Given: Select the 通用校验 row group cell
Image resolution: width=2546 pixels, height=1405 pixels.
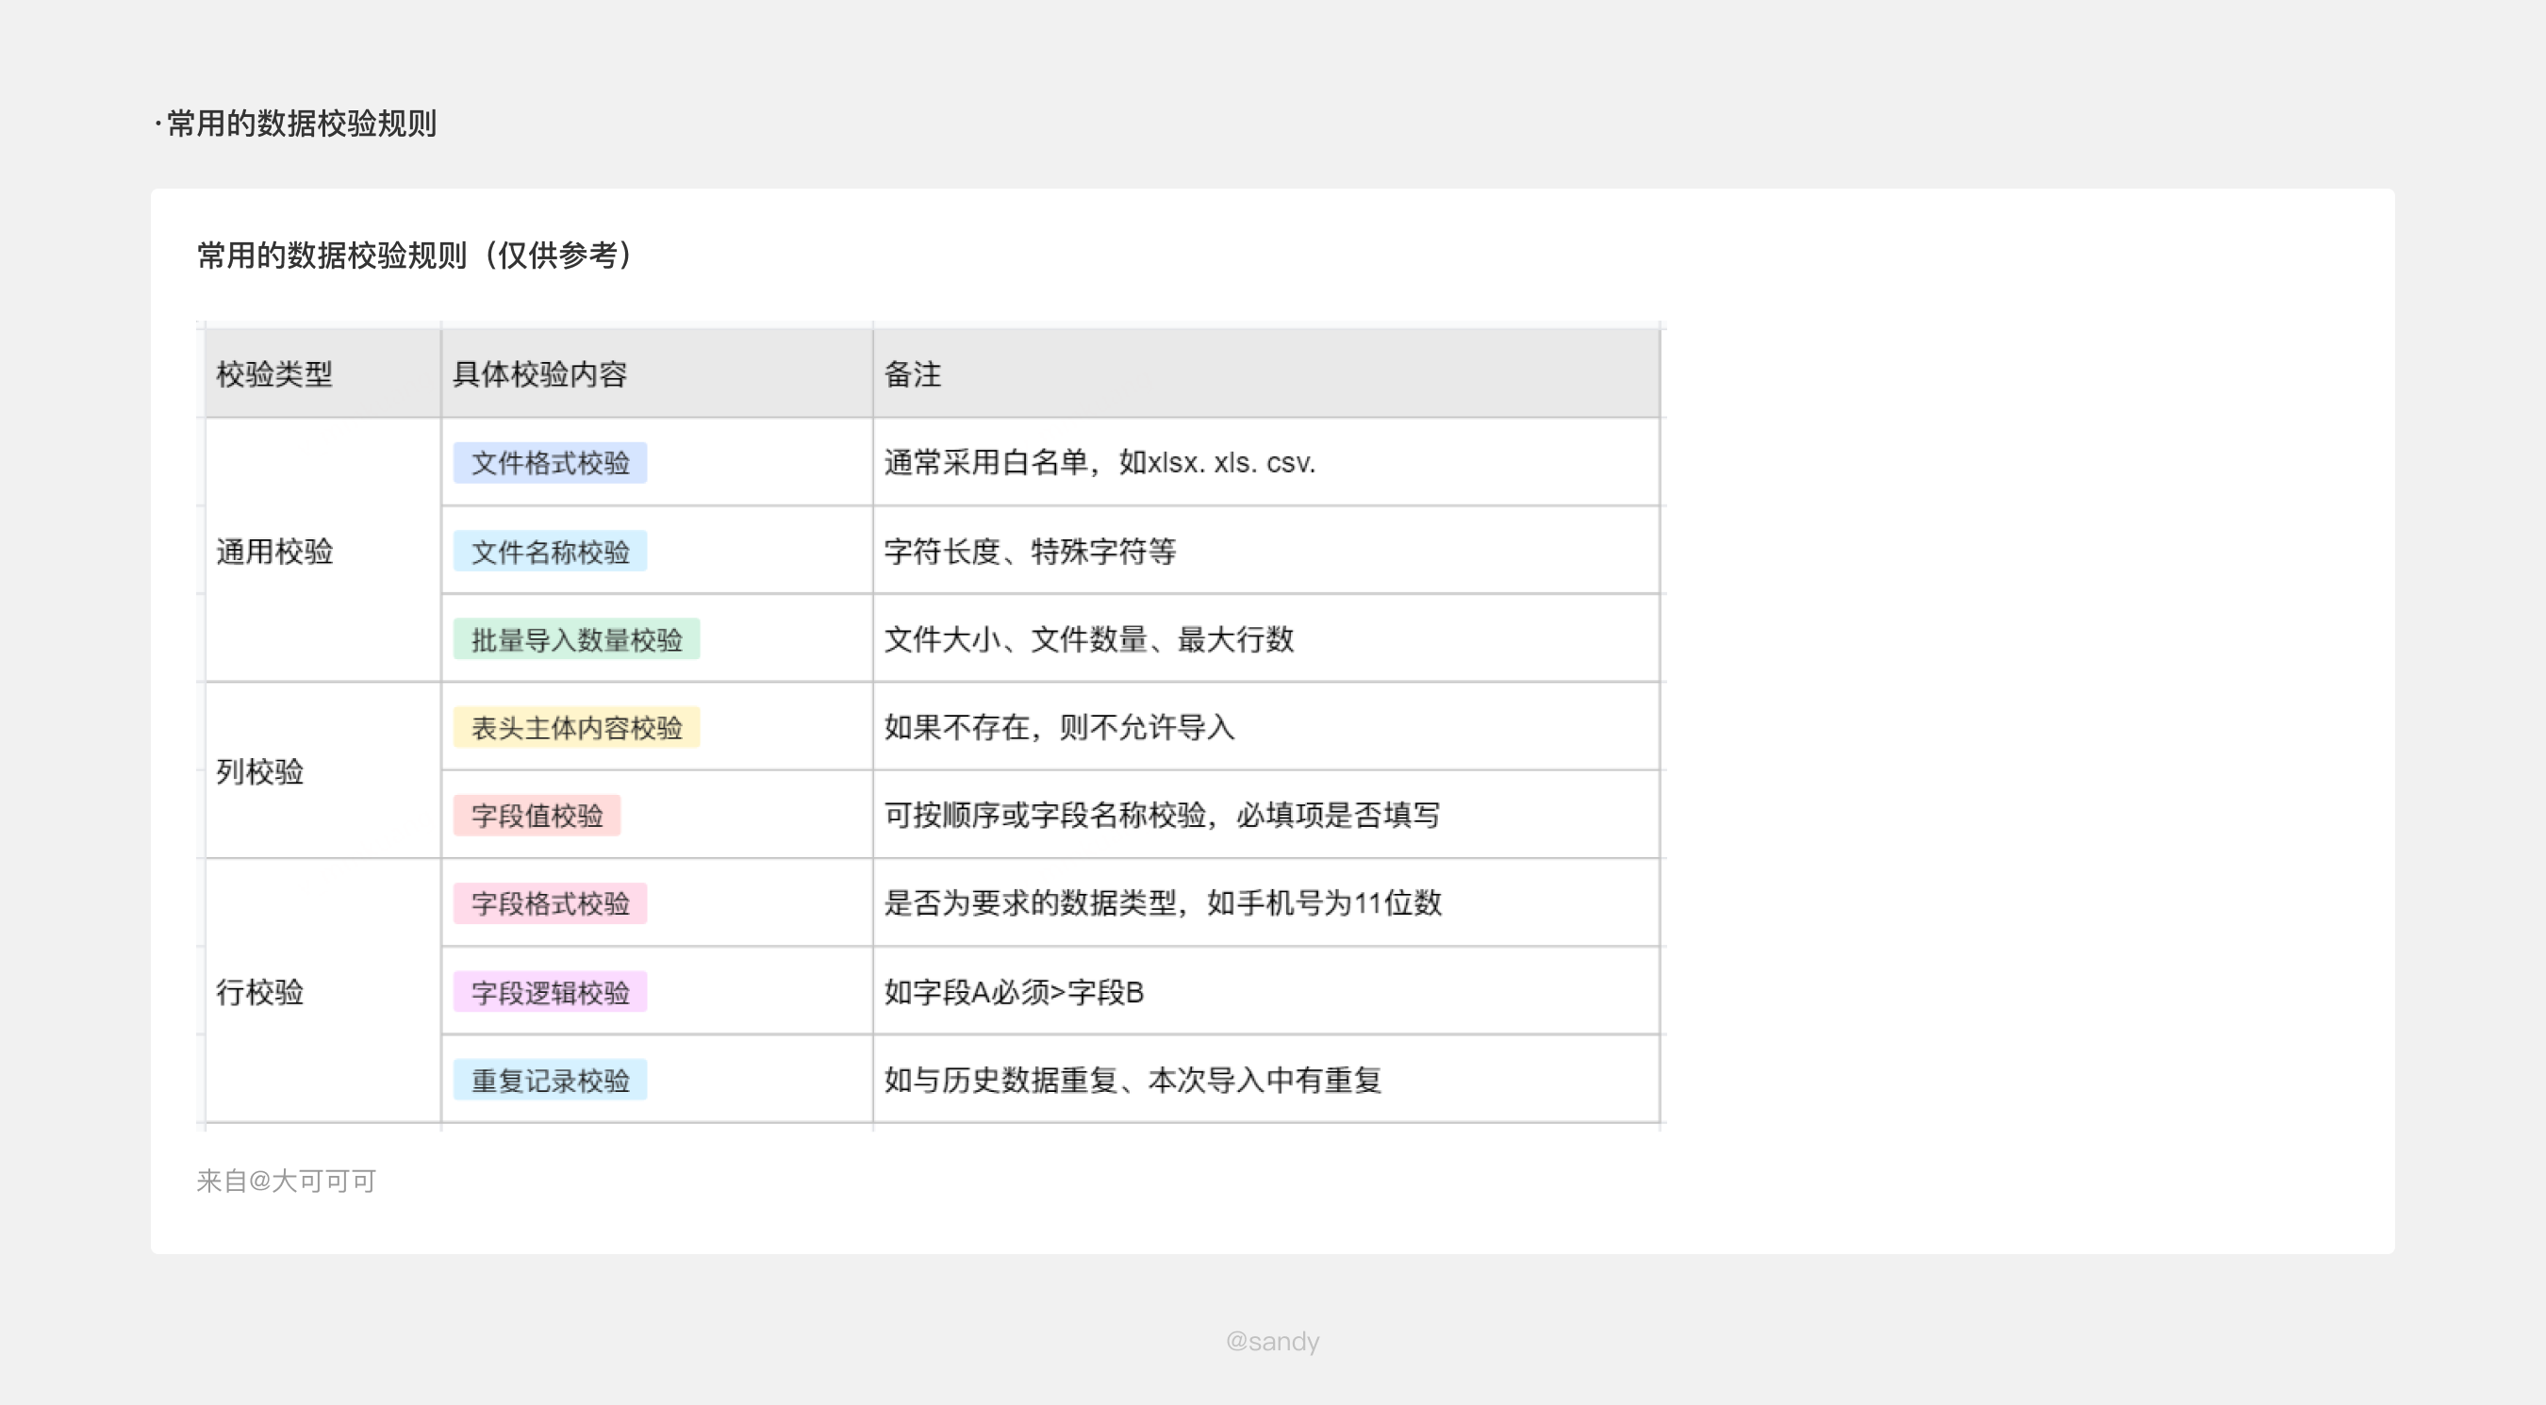Looking at the screenshot, I should [x=274, y=552].
